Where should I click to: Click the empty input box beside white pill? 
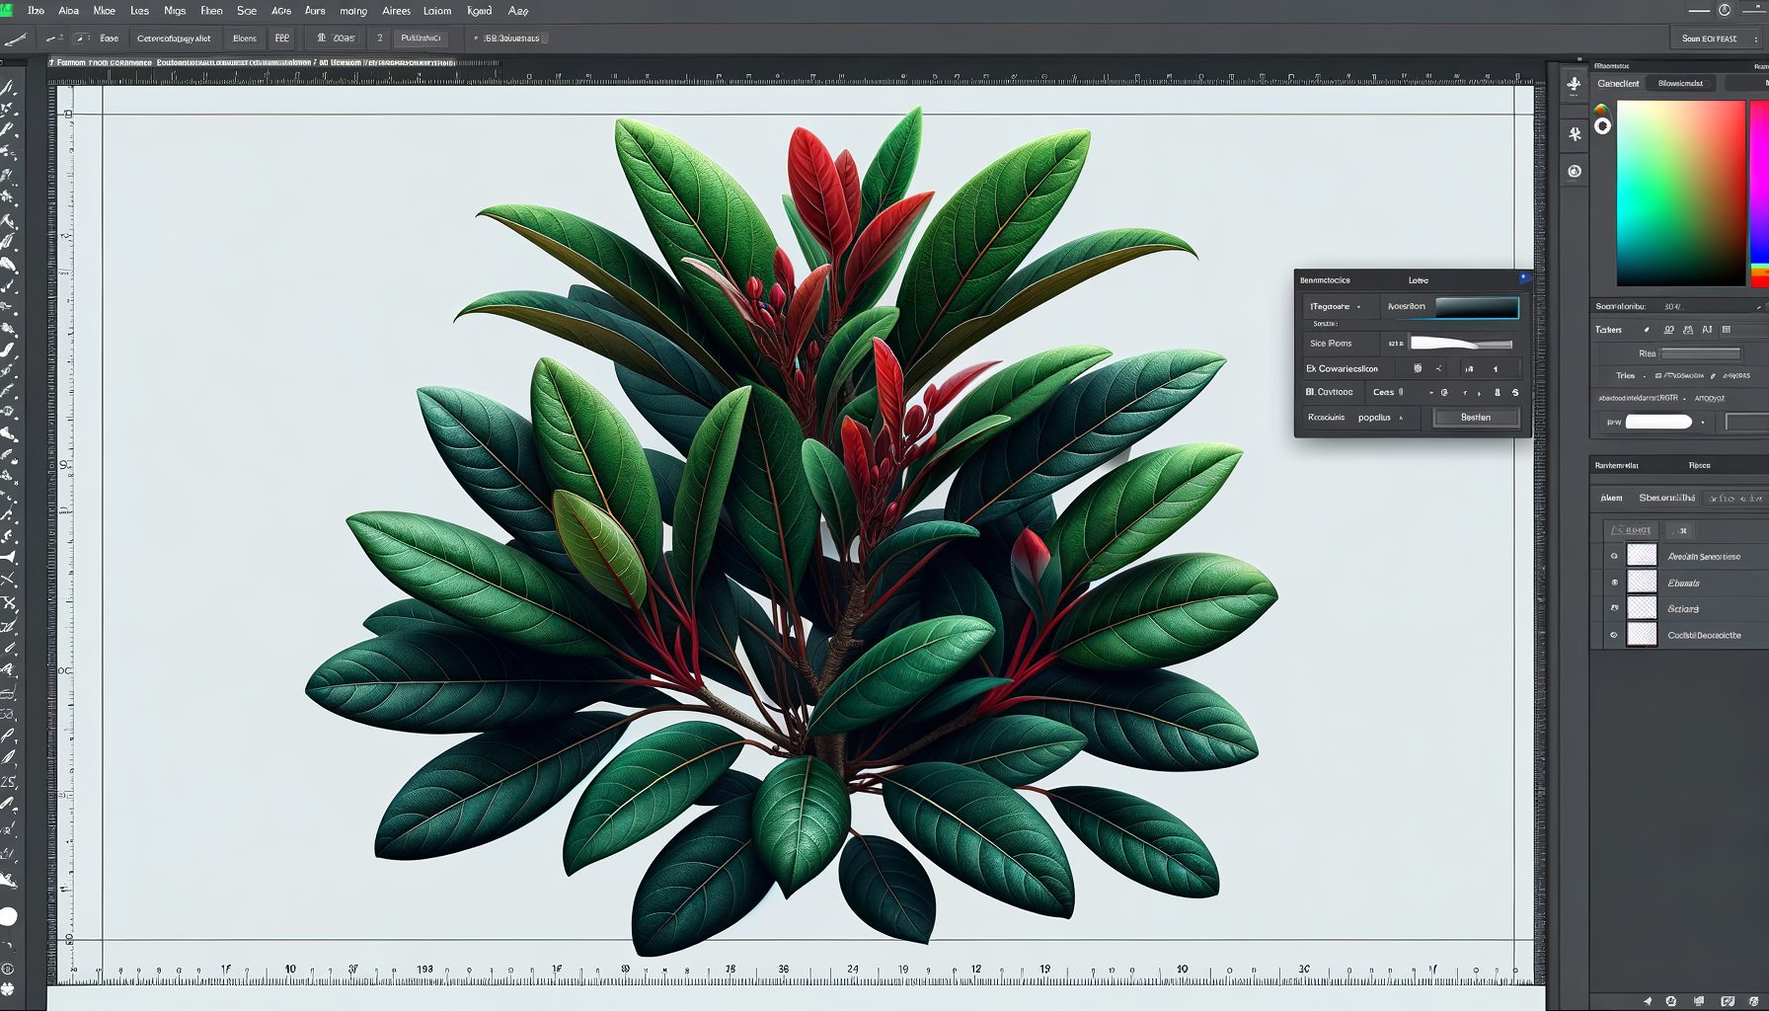coord(1746,422)
